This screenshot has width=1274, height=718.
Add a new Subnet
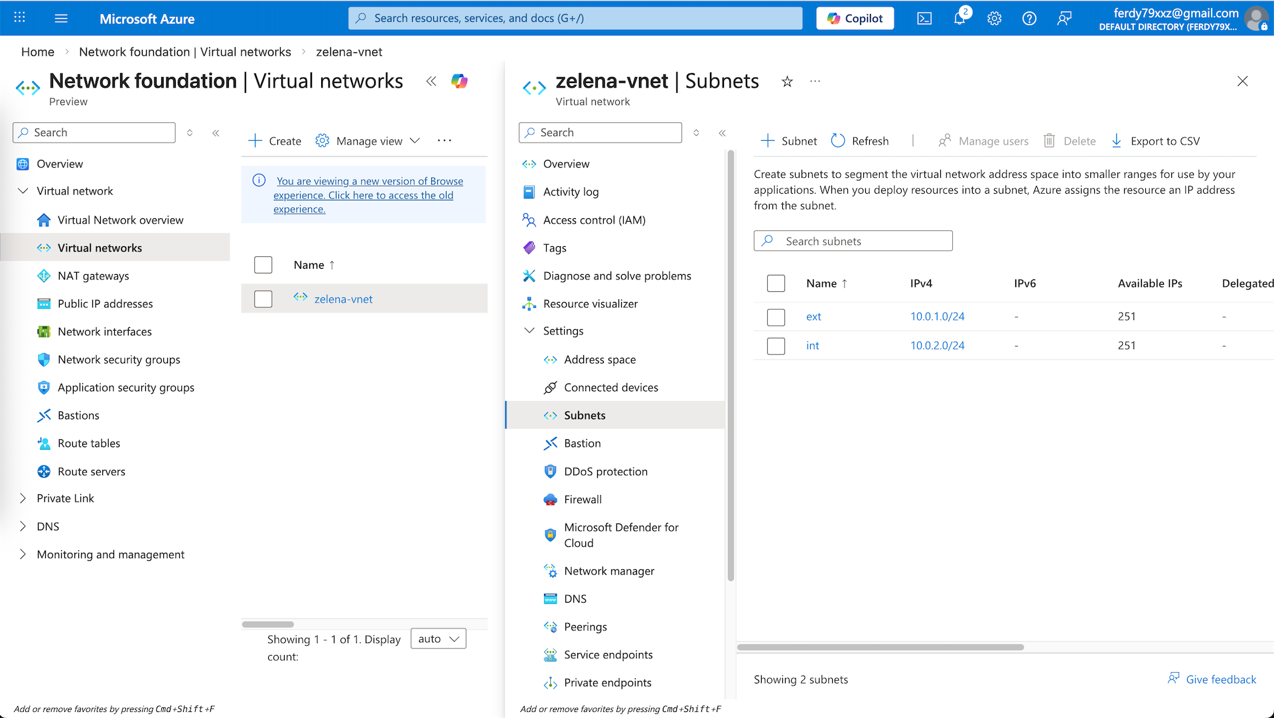(788, 141)
